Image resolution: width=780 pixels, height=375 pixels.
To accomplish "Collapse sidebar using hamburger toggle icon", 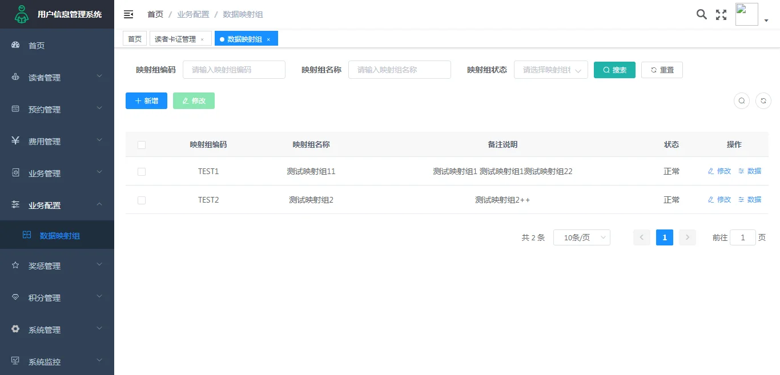I will pos(128,14).
